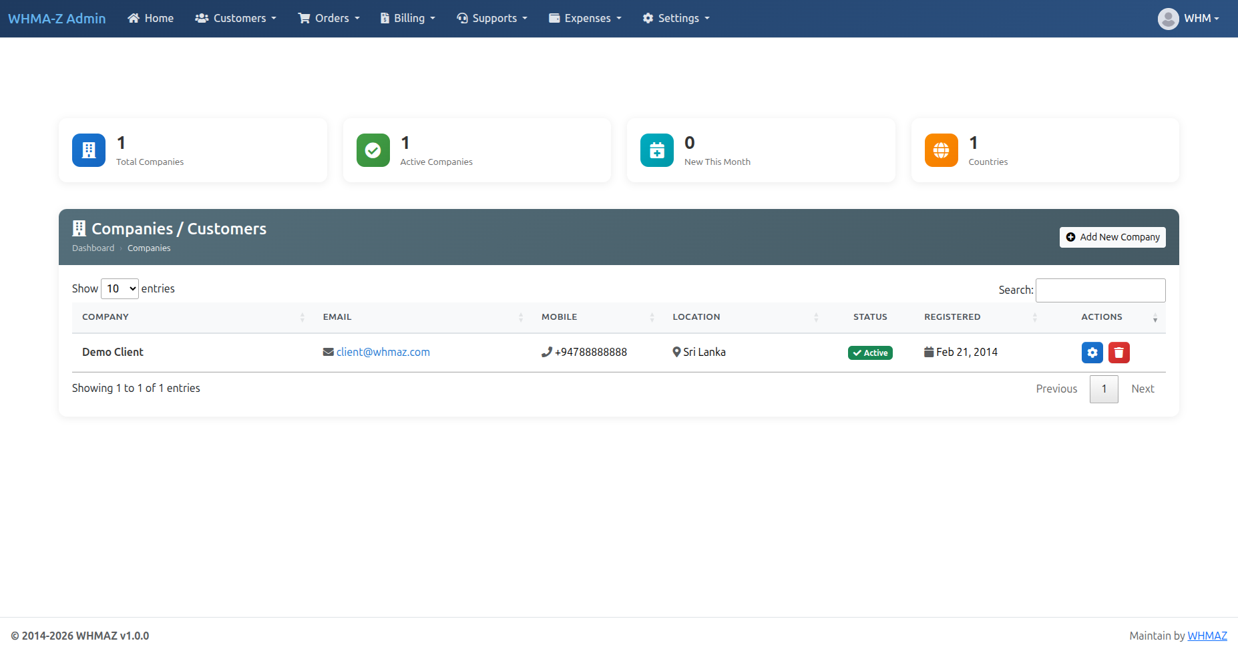Image resolution: width=1238 pixels, height=655 pixels.
Task: Click the blue settings gear for Demo Client
Action: pyautogui.click(x=1092, y=353)
